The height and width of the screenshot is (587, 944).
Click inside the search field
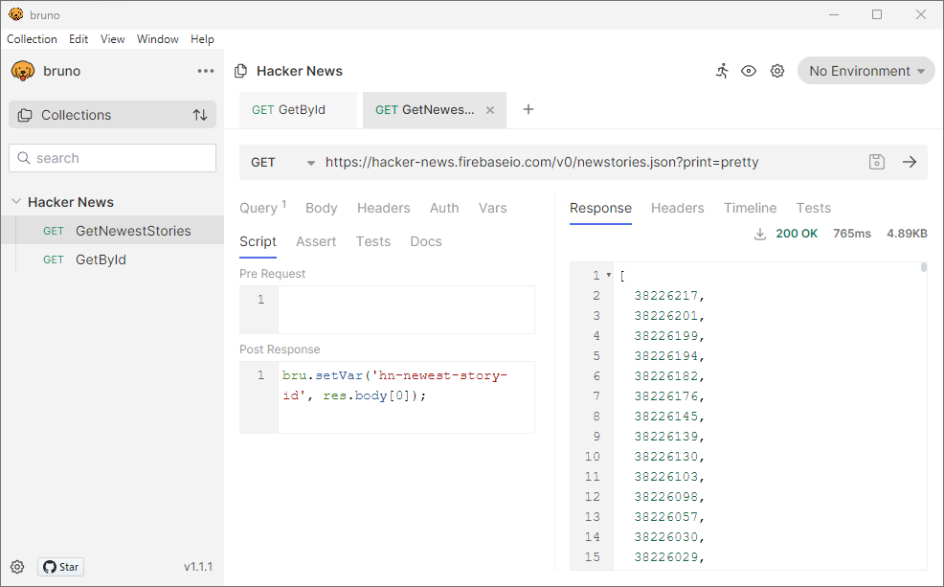click(112, 157)
